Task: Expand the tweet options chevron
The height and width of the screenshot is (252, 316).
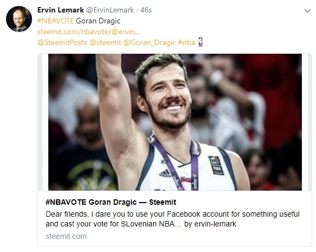Action: (307, 11)
